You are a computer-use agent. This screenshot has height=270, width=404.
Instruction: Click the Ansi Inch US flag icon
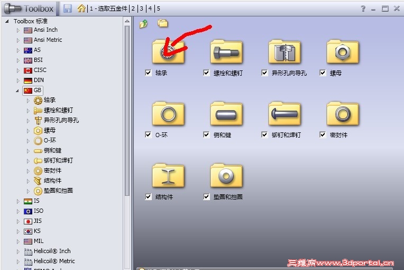(x=28, y=30)
